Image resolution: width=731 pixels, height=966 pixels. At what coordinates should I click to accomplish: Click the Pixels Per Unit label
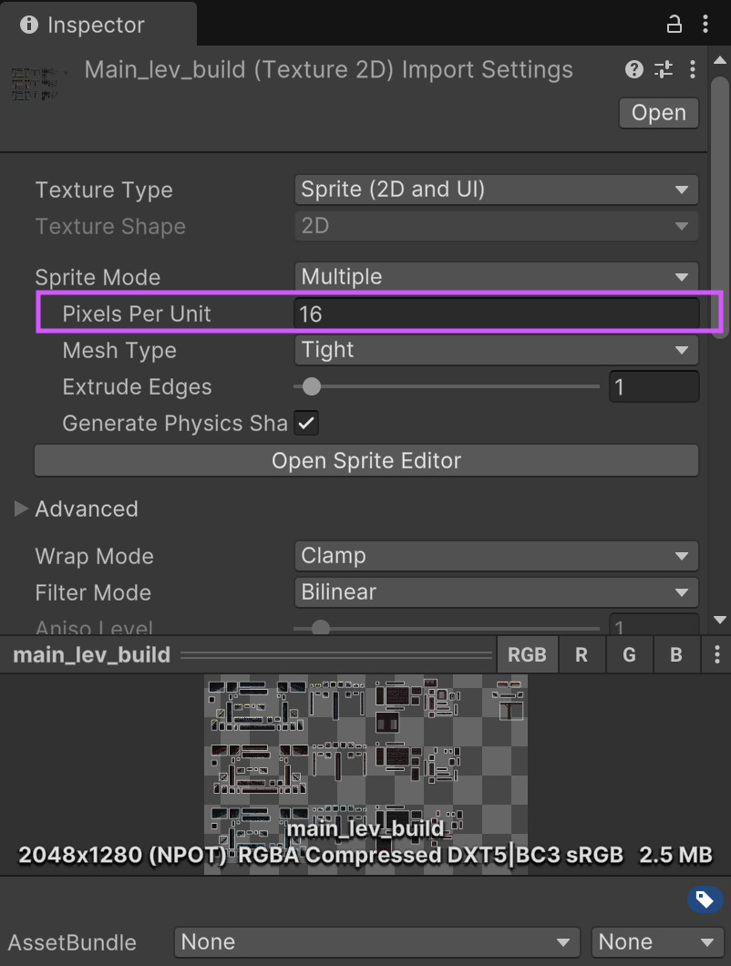tap(136, 313)
